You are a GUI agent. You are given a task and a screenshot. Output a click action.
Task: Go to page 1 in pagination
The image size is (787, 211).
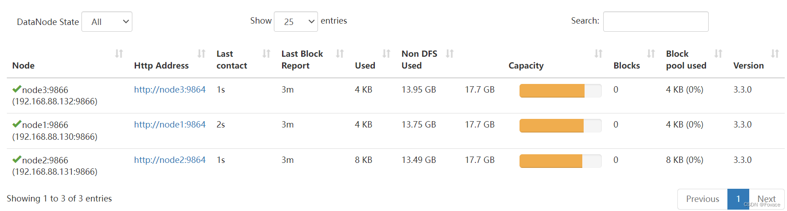tap(738, 199)
